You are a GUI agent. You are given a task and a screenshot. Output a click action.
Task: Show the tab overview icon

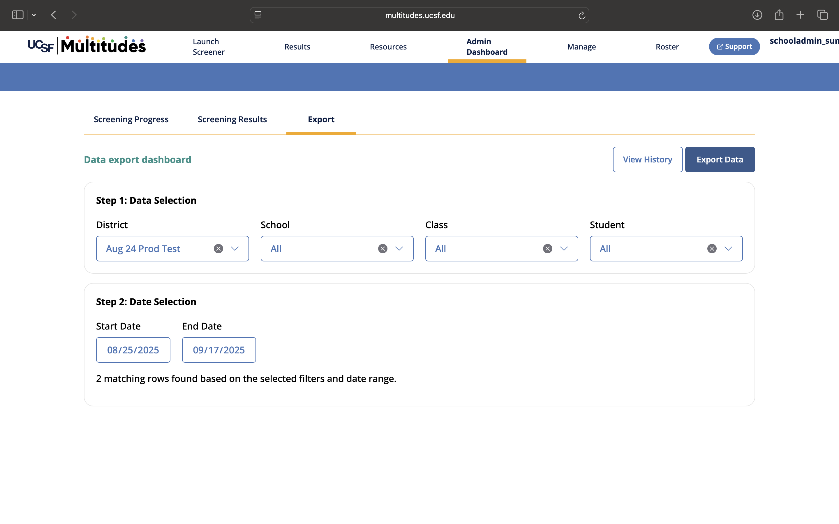822,15
